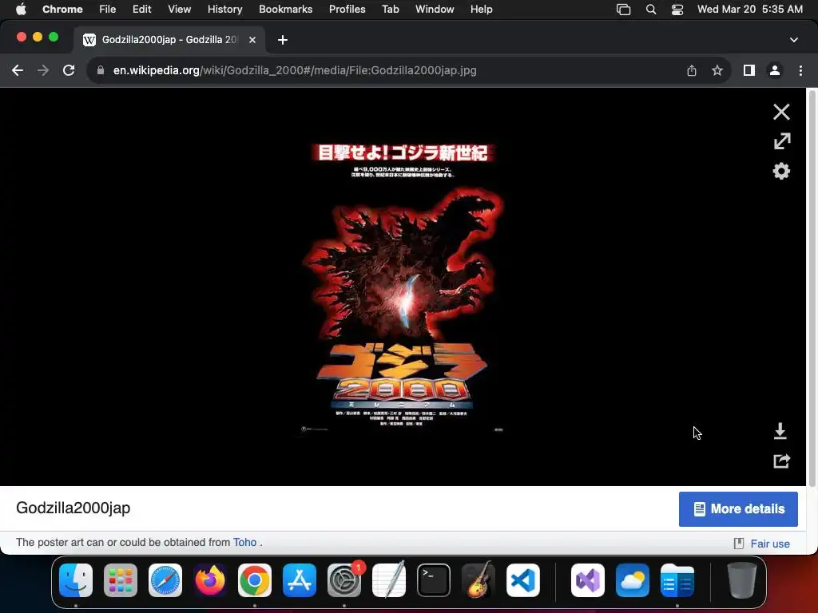Screen dimensions: 818x613
Task: Open media viewer settings gear
Action: pos(781,171)
